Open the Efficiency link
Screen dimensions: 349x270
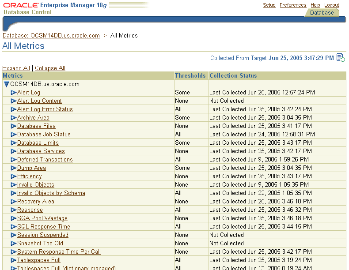[30, 176]
